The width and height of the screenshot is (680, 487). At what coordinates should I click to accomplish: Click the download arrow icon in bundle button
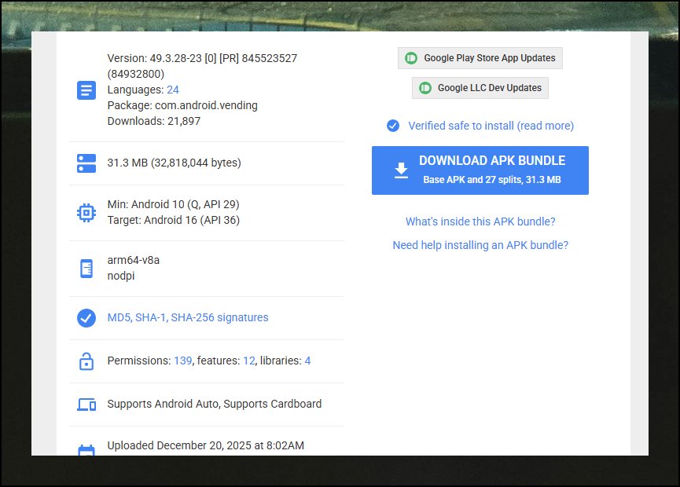(401, 170)
